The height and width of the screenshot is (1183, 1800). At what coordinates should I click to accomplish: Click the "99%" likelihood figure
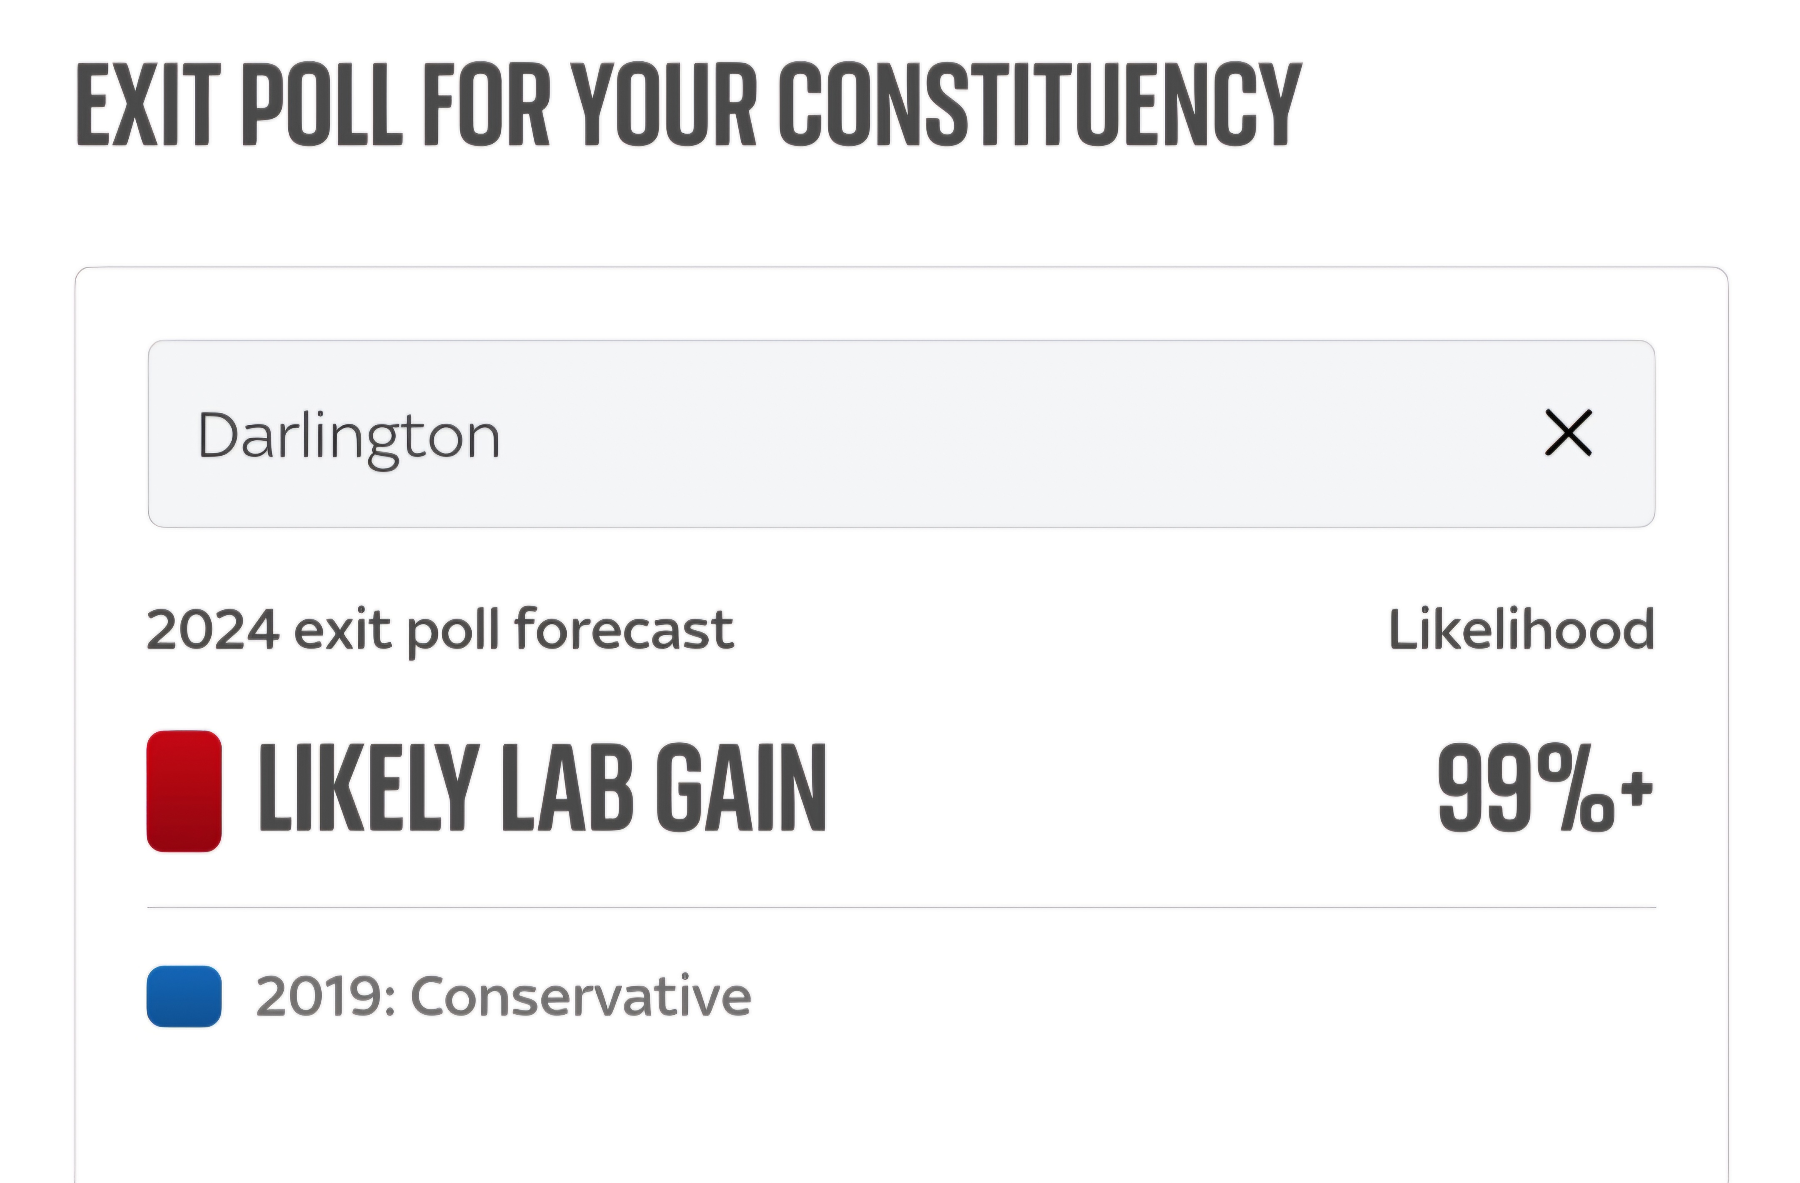pos(1525,788)
